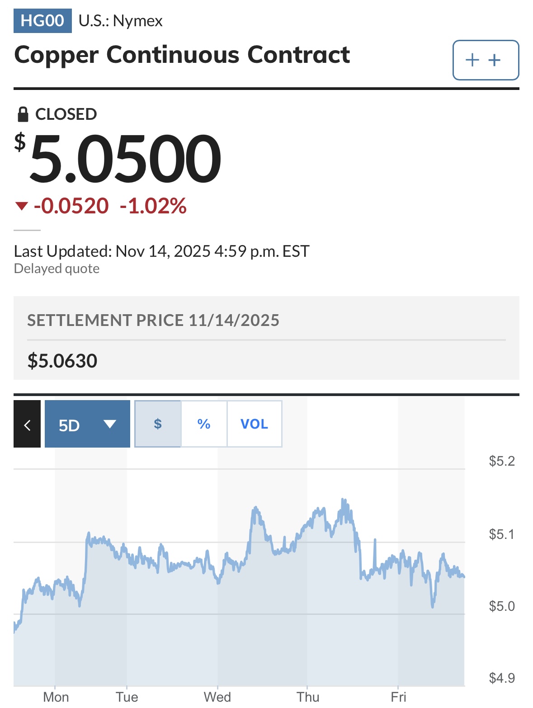Image resolution: width=533 pixels, height=708 pixels.
Task: Click the $5.1 price axis label
Action: click(x=501, y=534)
